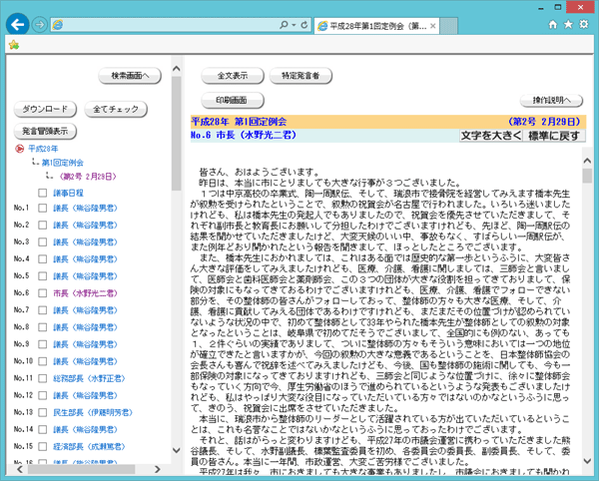The width and height of the screenshot is (599, 481).
Task: Click the 全てチェック button
Action: 116,109
